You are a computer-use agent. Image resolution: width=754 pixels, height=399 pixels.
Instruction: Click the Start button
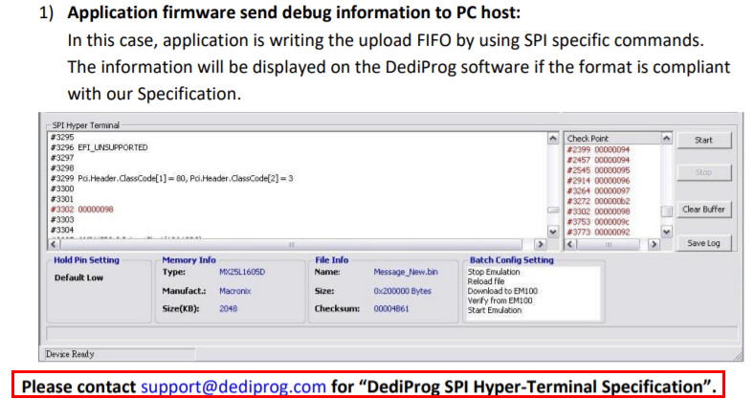click(x=703, y=140)
